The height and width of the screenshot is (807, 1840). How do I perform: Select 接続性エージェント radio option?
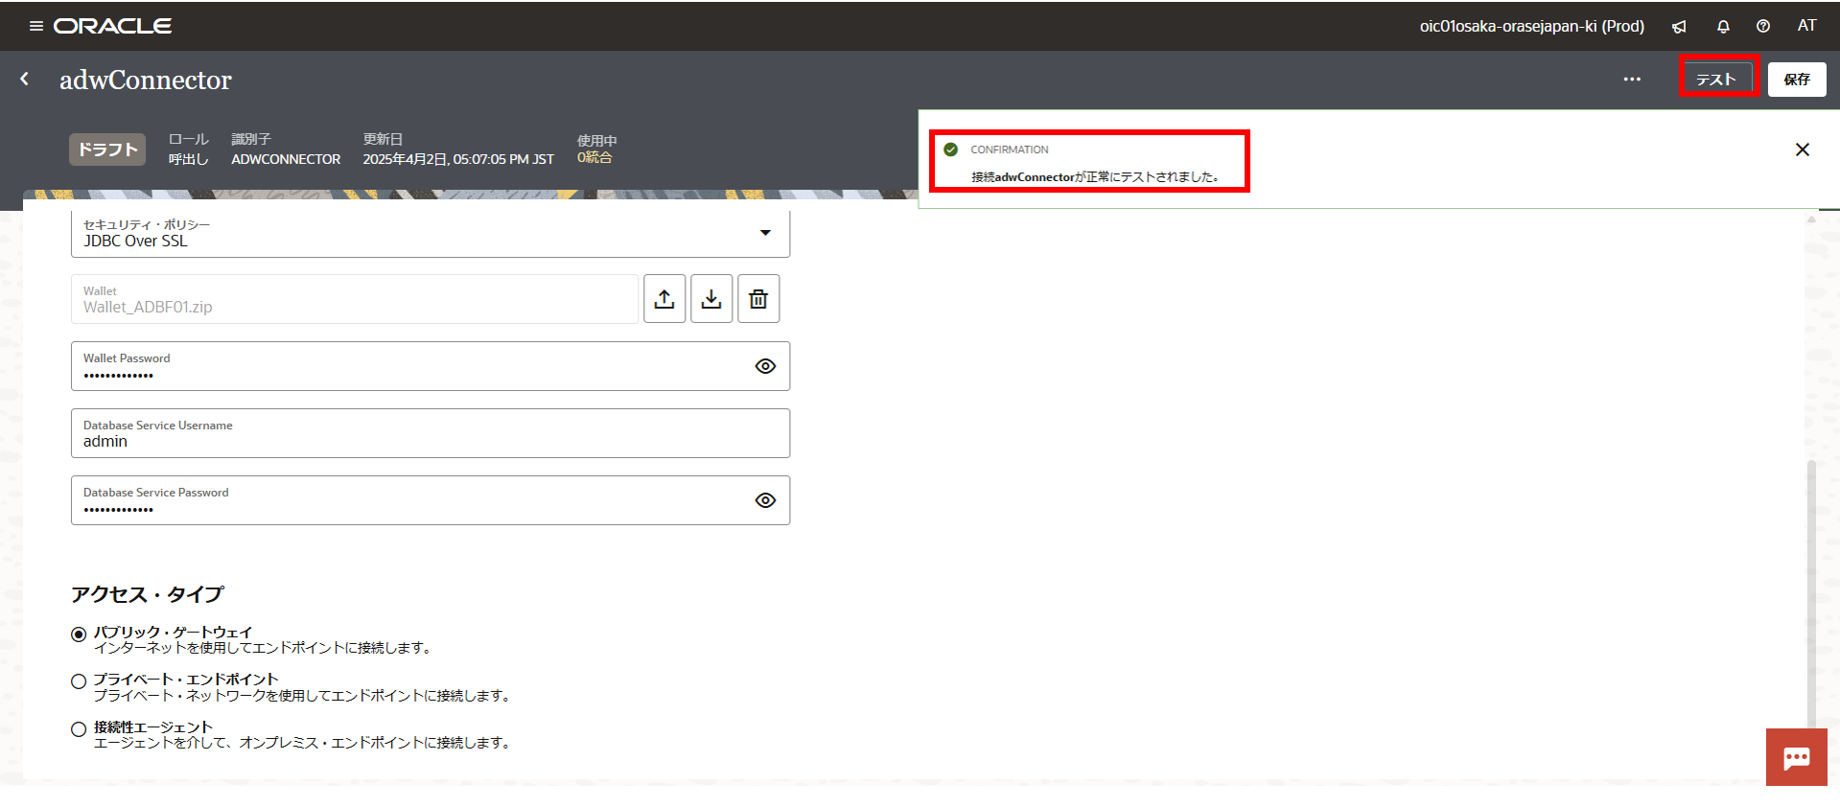[x=79, y=729]
